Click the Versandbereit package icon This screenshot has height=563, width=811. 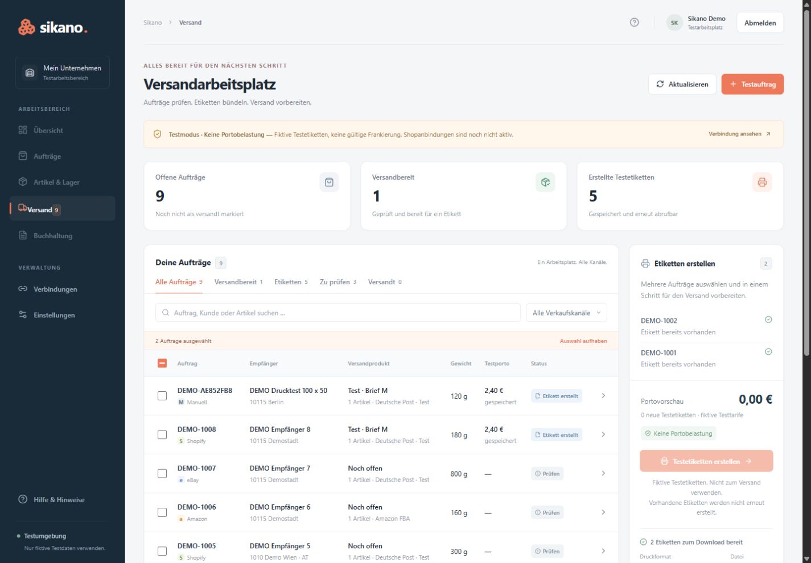[x=545, y=182]
